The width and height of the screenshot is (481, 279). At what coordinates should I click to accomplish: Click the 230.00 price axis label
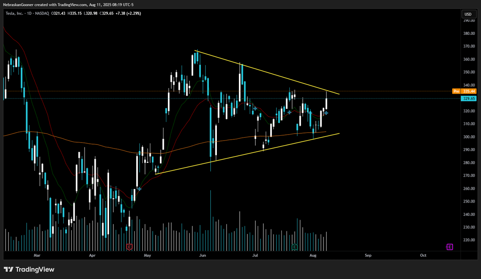(x=469, y=227)
